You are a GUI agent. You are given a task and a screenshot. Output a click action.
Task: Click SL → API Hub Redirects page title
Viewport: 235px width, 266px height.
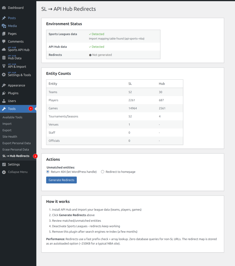[x=68, y=9]
